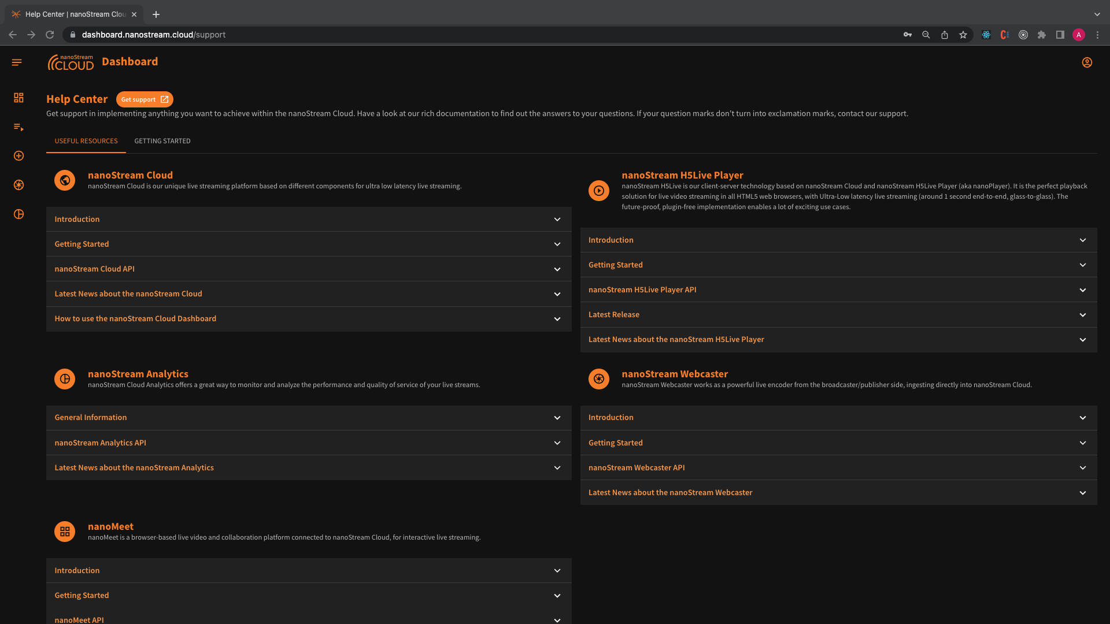Expand H5Live Player Getting Started section
This screenshot has height=624, width=1110.
point(838,265)
